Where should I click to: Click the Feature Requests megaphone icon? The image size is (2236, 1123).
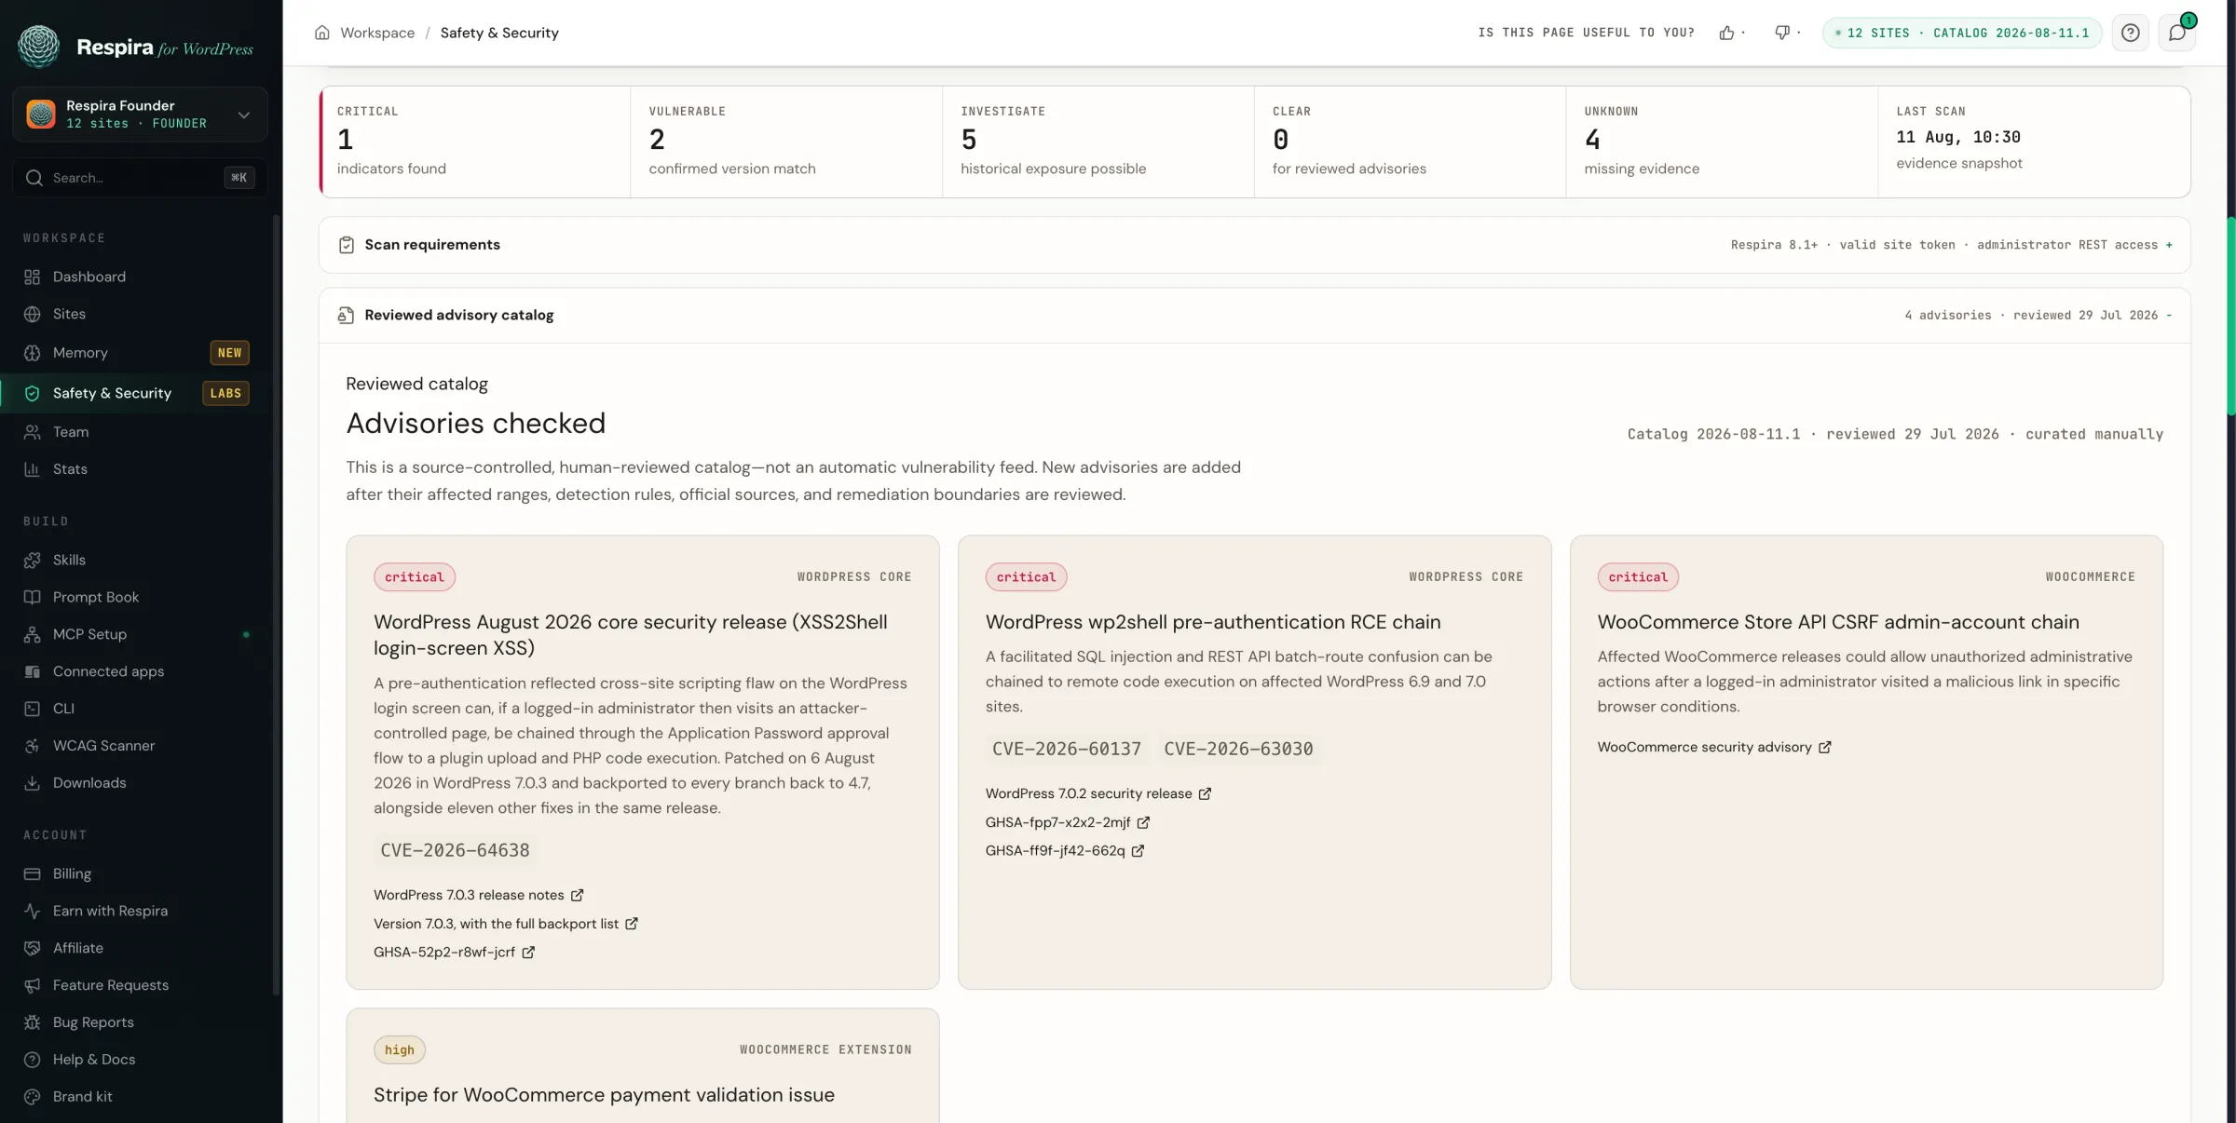point(33,985)
